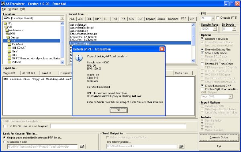241x152 pixels.
Task: Click the browse-folder icon for output folder
Action: coord(181,146)
